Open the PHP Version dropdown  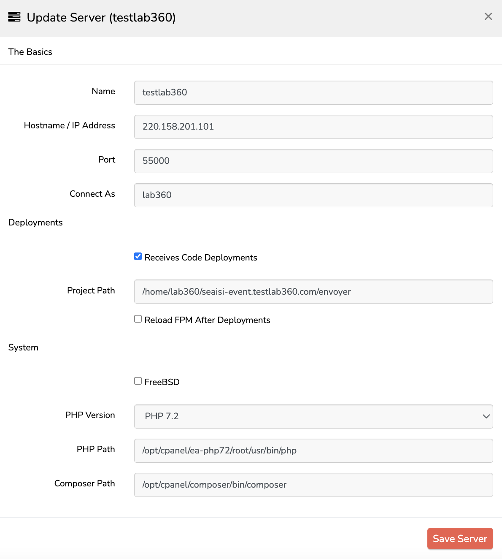[x=313, y=416]
